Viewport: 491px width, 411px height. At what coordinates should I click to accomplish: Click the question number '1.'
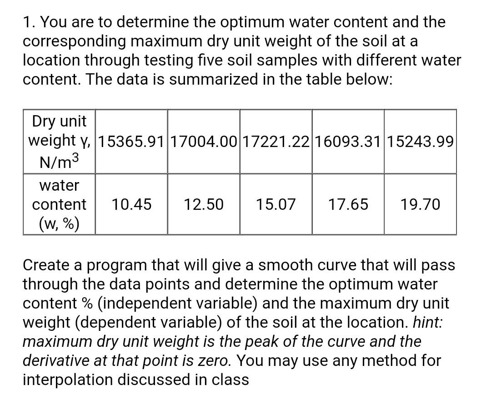(30, 22)
